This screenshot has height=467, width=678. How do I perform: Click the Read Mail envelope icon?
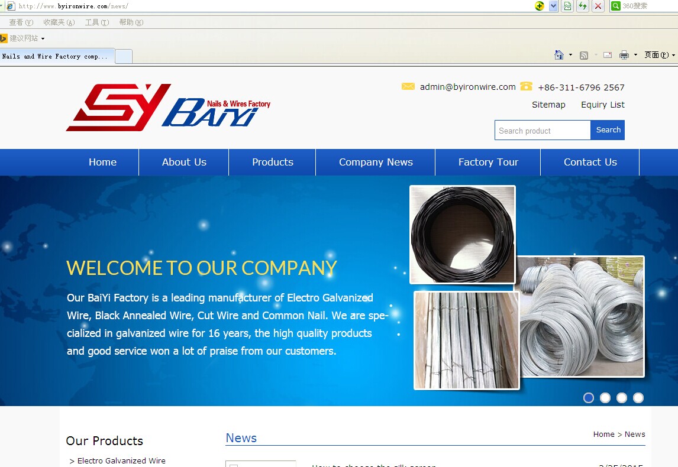pos(608,55)
